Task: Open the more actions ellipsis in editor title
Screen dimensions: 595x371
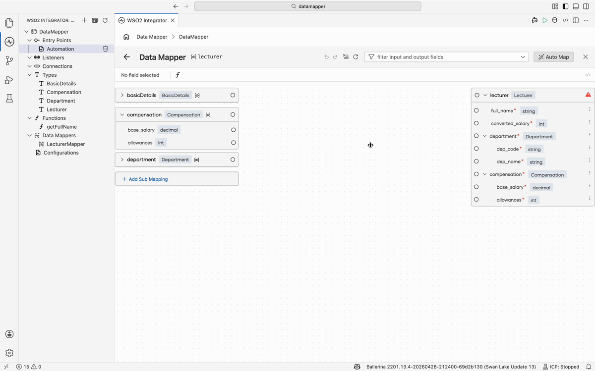Action: click(x=586, y=20)
